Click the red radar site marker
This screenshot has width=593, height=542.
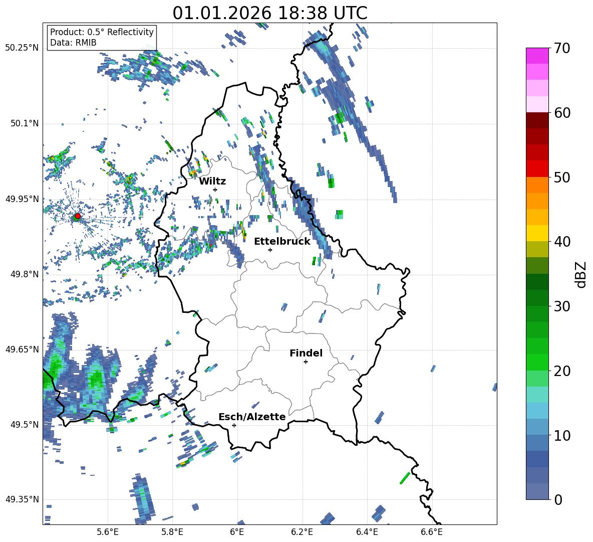click(78, 216)
